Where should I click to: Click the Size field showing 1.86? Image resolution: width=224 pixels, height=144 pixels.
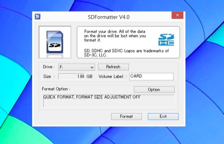(71, 76)
